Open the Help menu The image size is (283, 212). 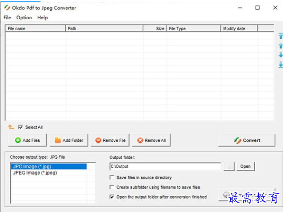point(43,17)
